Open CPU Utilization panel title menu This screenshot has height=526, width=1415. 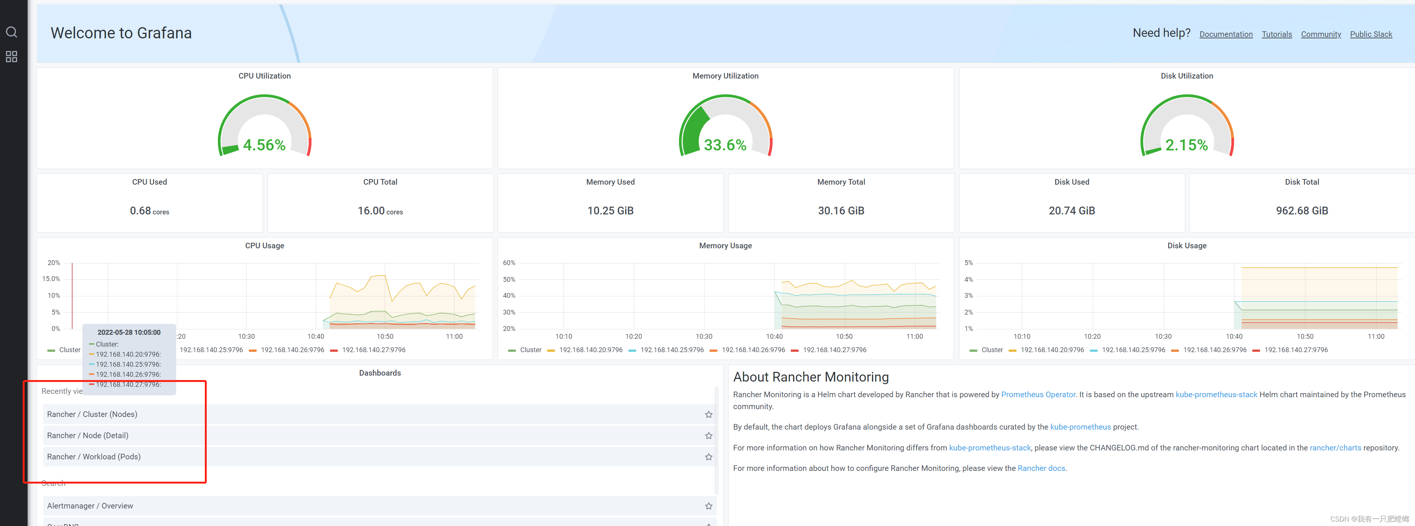[x=264, y=76]
